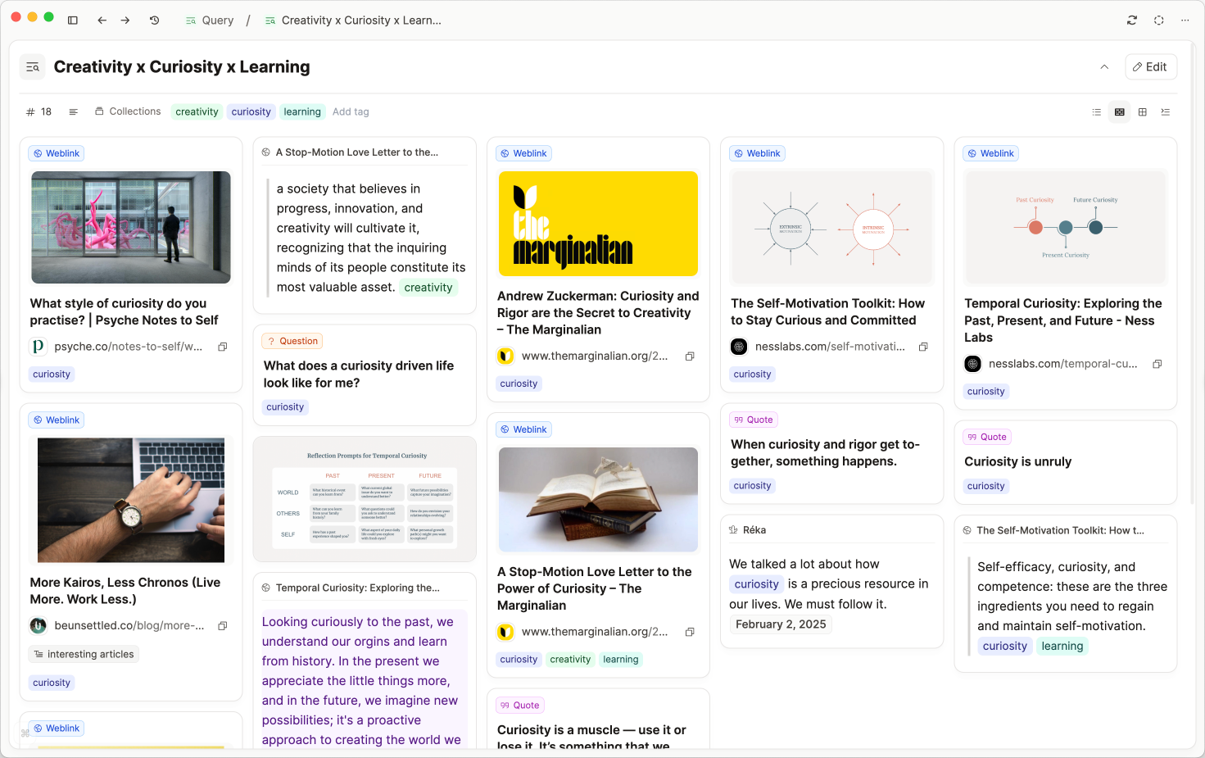Expand the text description lines icon
1205x758 pixels.
73,111
